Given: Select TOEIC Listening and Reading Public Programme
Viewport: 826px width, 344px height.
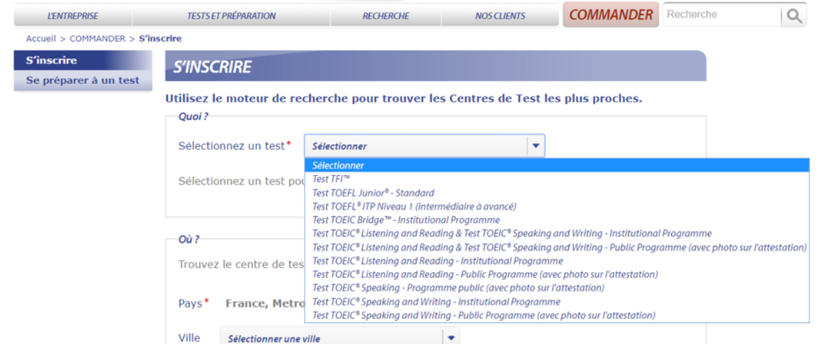Looking at the screenshot, I should 475,275.
